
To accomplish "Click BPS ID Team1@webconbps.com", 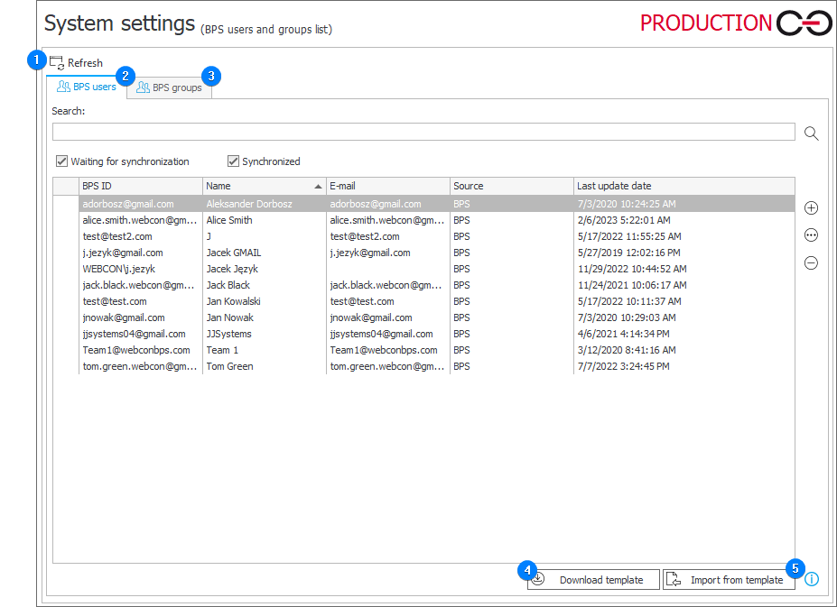I will point(136,351).
